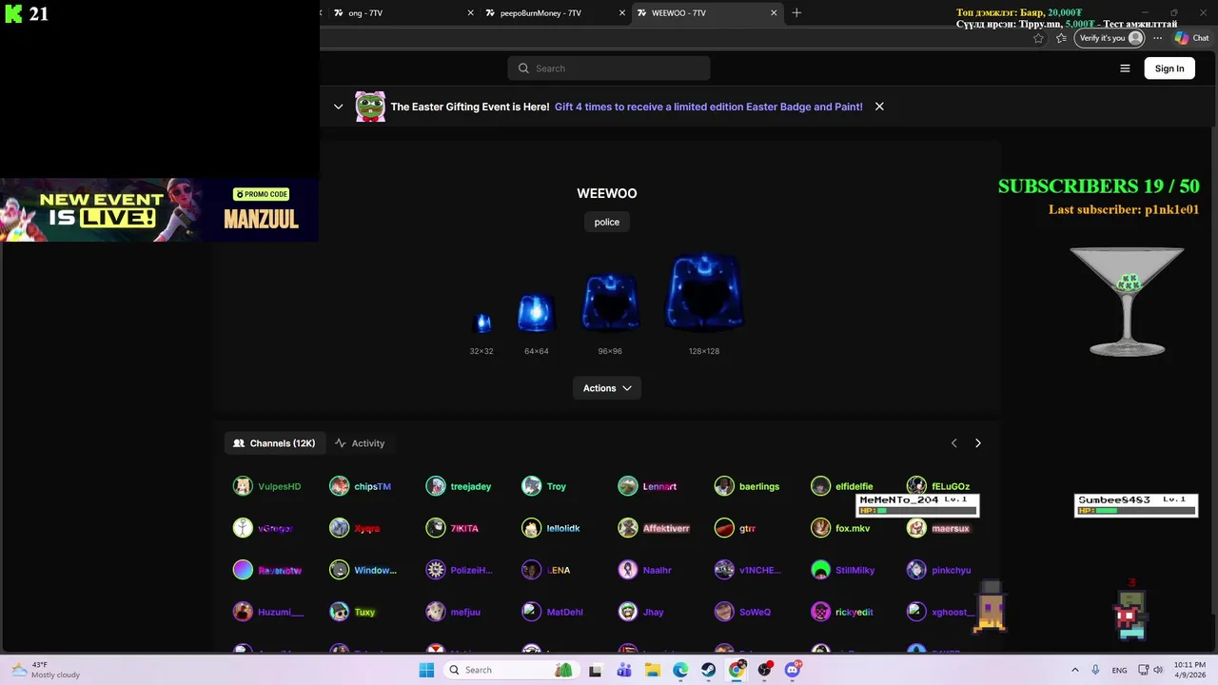The width and height of the screenshot is (1218, 685).
Task: Open a new browser tab
Action: (796, 13)
